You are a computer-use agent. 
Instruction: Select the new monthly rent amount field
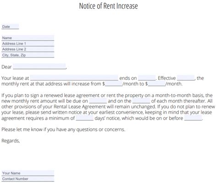tap(157, 84)
